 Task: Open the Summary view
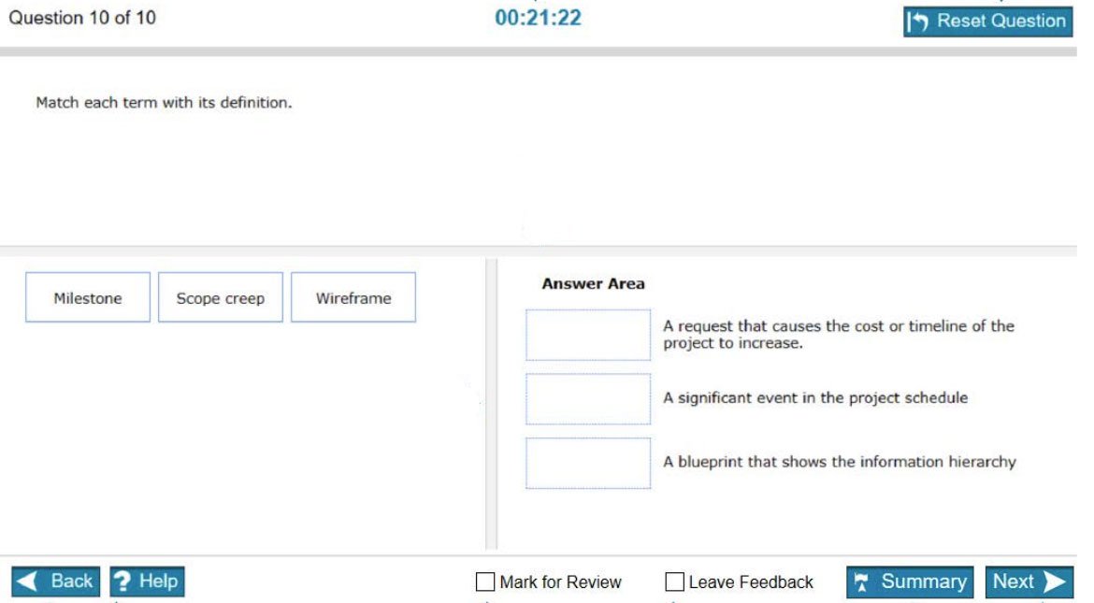pyautogui.click(x=910, y=581)
